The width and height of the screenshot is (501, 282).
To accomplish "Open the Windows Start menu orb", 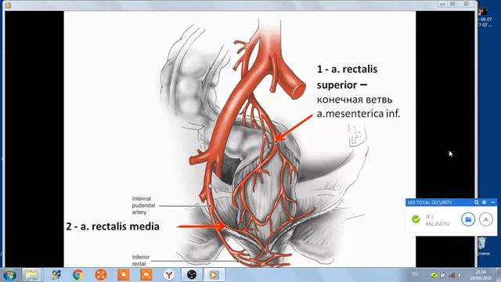I will pyautogui.click(x=9, y=275).
